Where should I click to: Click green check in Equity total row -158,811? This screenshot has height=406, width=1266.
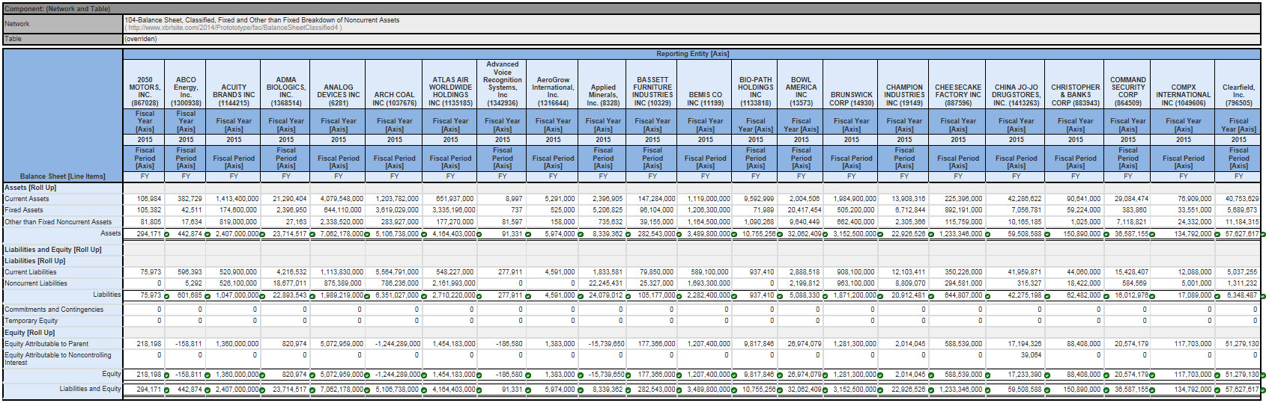(x=206, y=375)
